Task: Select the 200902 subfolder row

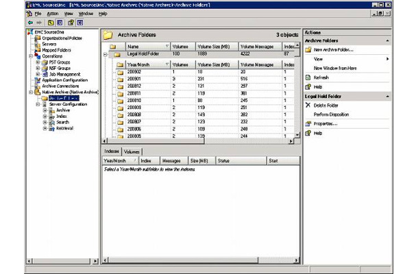Action: tap(206, 72)
